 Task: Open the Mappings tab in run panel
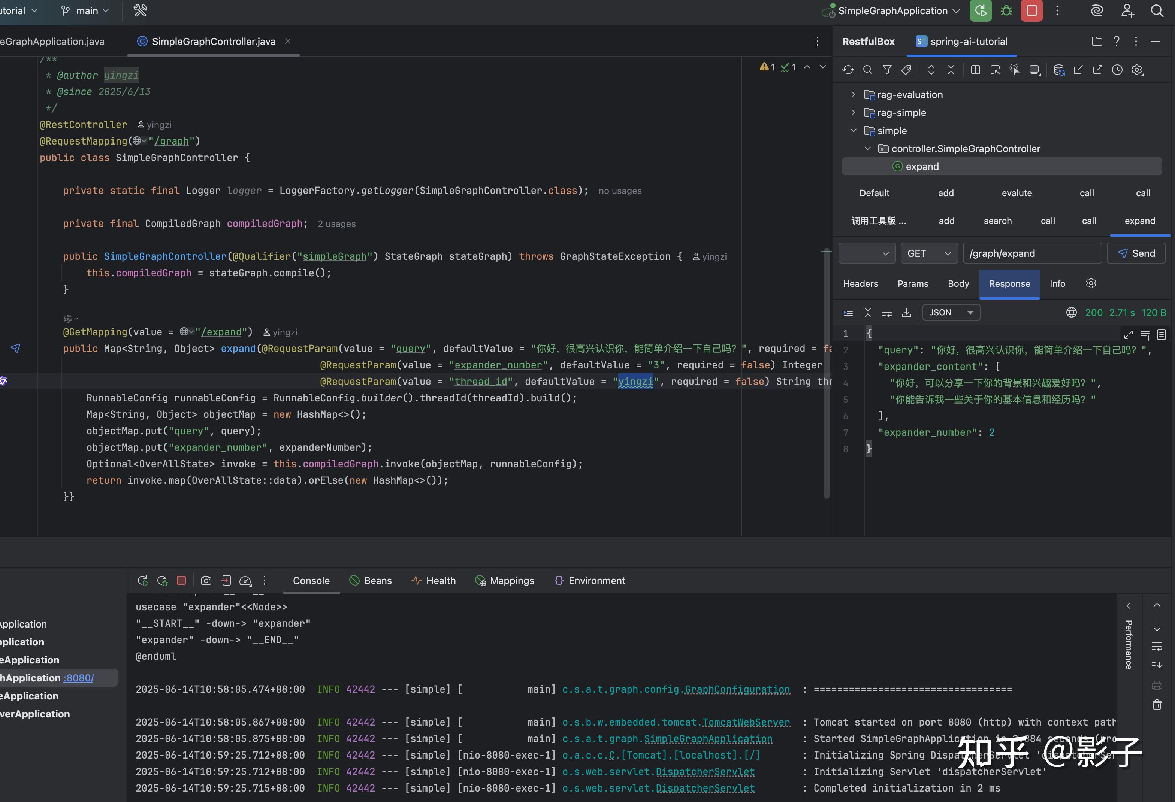[505, 581]
